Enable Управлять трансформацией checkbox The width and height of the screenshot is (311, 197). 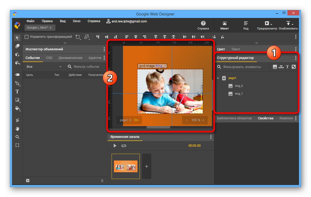pyautogui.click(x=27, y=37)
